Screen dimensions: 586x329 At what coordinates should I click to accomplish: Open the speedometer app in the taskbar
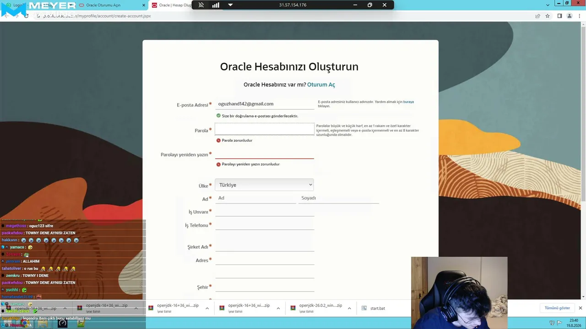pos(63,324)
